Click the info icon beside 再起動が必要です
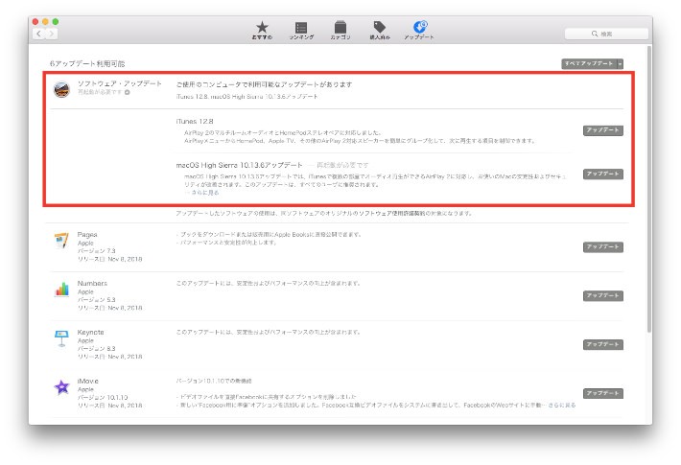681x465 pixels. [x=127, y=92]
